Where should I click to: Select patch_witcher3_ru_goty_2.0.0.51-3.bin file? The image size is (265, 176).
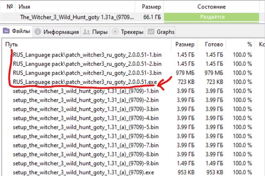(87, 73)
